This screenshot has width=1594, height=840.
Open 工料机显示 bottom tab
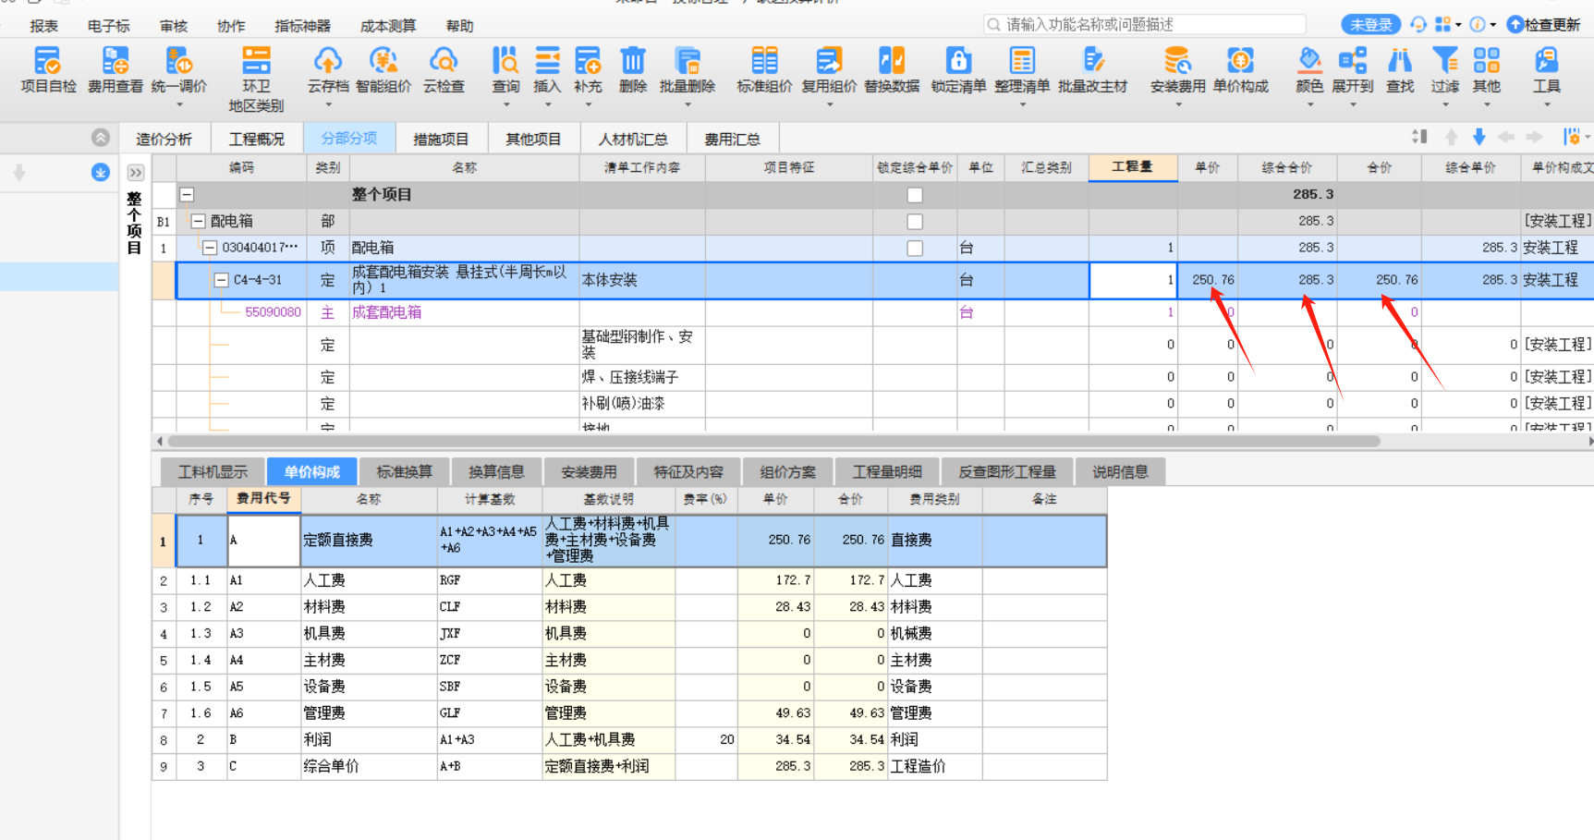pos(213,471)
